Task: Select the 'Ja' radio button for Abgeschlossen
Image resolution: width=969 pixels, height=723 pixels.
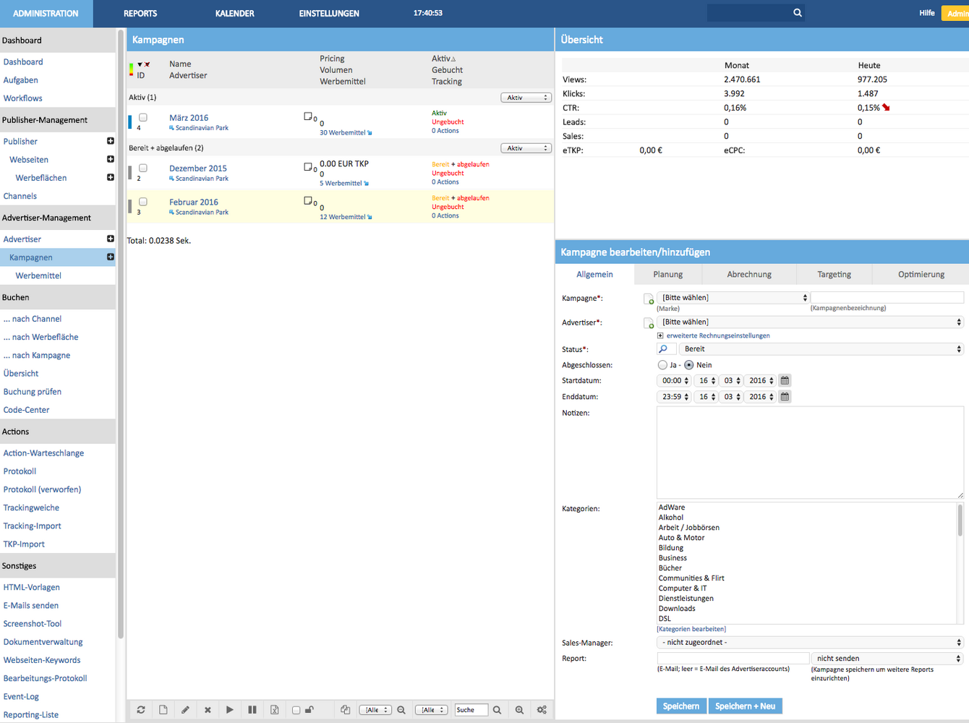Action: click(662, 365)
